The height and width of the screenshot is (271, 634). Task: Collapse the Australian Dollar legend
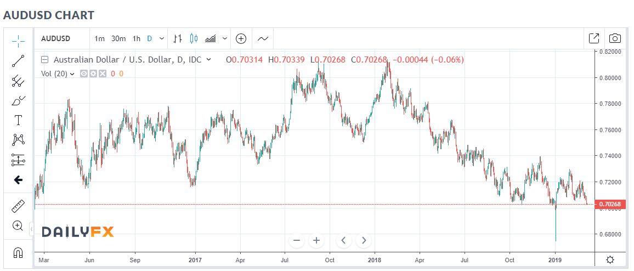coord(46,60)
